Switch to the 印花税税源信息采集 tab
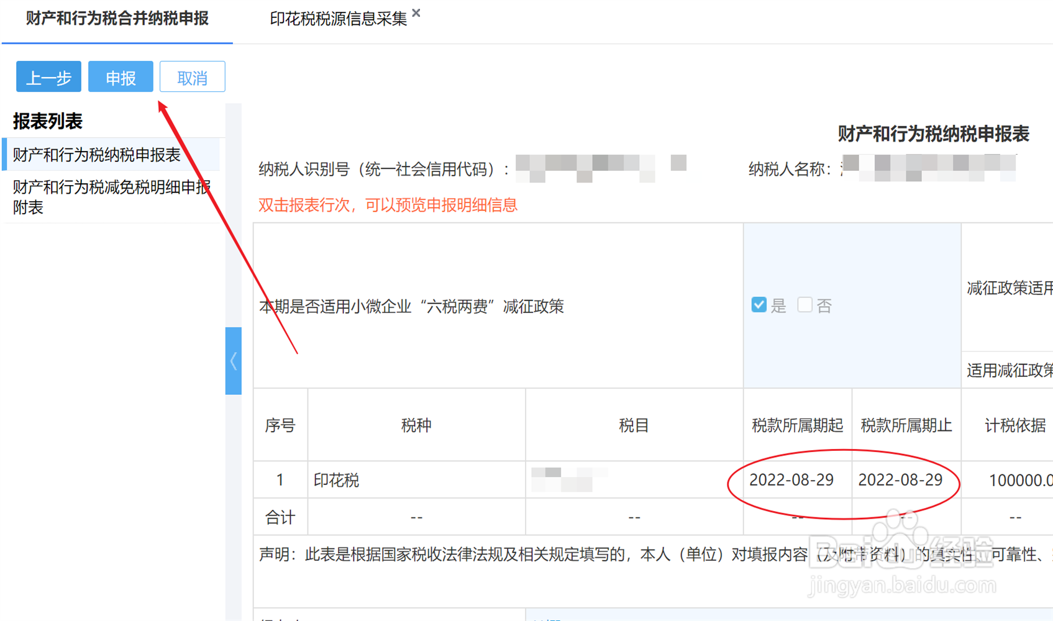Screen dimensions: 1053x621 339,19
